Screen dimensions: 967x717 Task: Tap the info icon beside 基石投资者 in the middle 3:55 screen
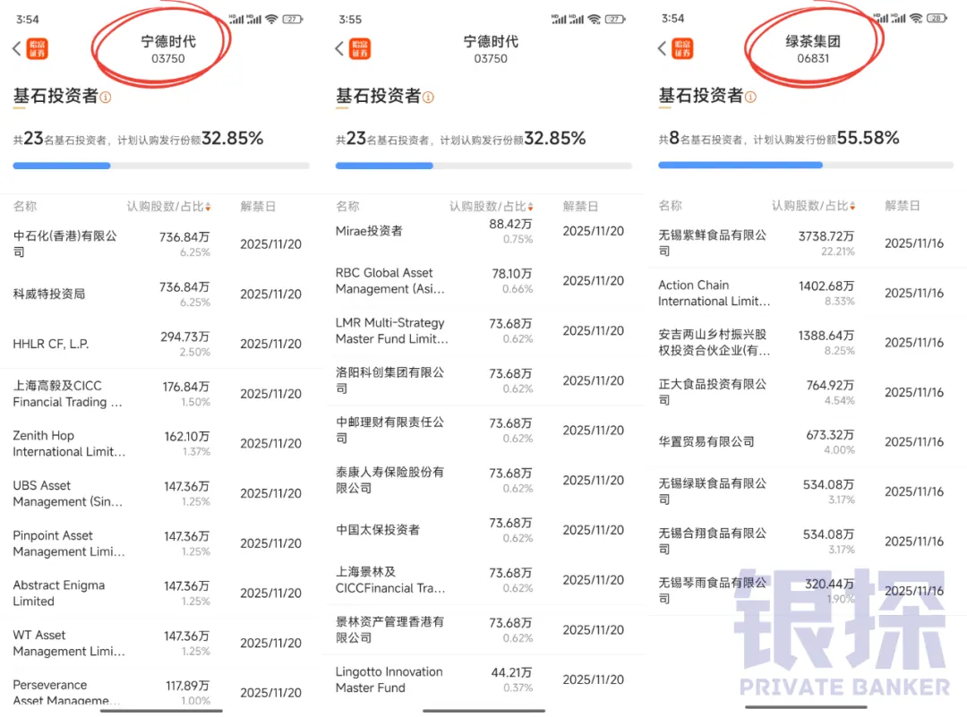pos(428,98)
